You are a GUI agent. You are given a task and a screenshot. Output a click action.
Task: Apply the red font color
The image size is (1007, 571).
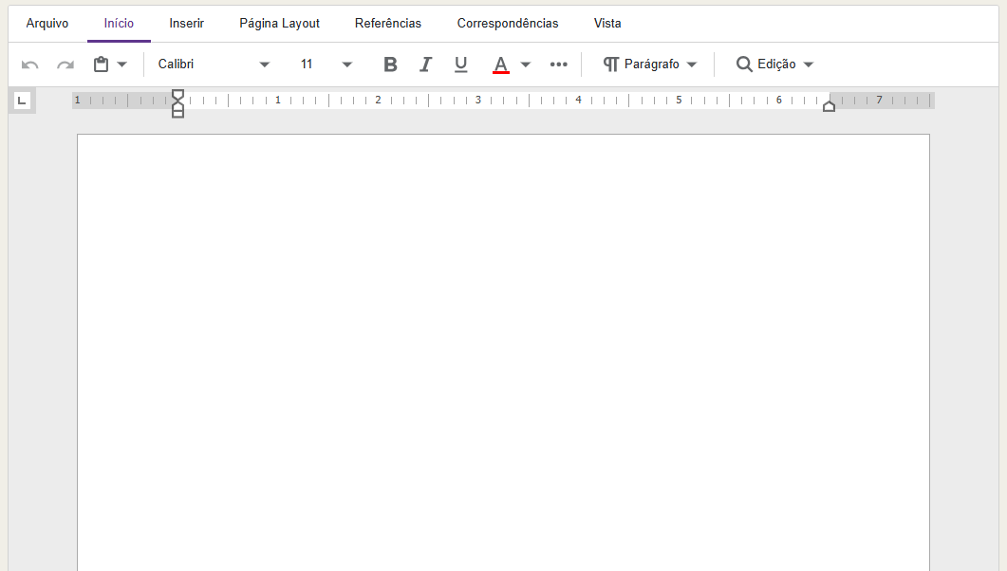point(501,64)
